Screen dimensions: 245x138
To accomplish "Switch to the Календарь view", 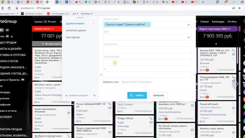I will click(x=218, y=21).
